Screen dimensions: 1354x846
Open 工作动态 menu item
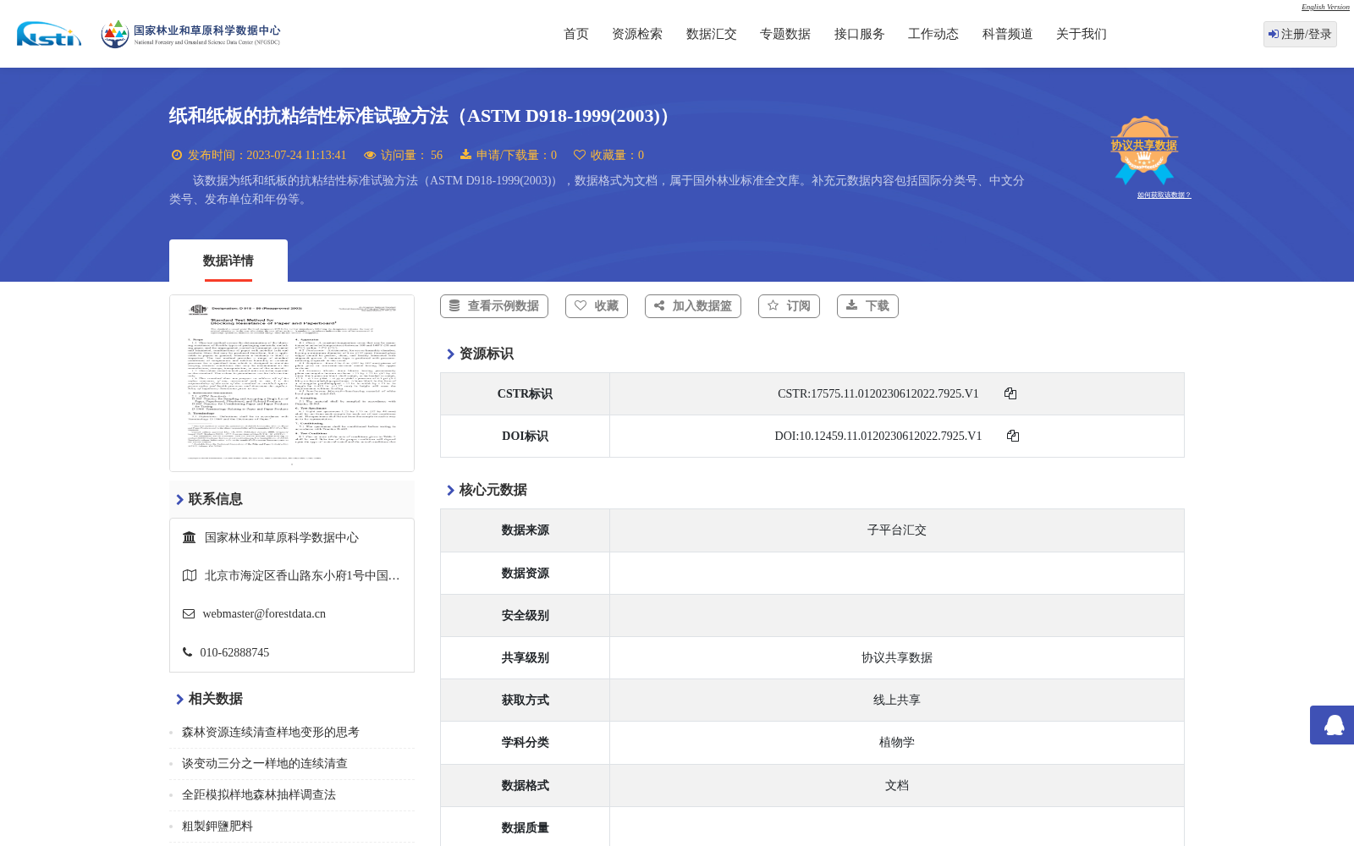coord(933,34)
